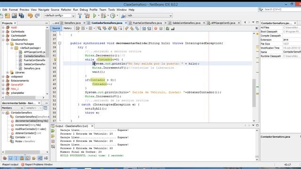Switch to the APPGarajeContS.java tab

[x=223, y=23]
